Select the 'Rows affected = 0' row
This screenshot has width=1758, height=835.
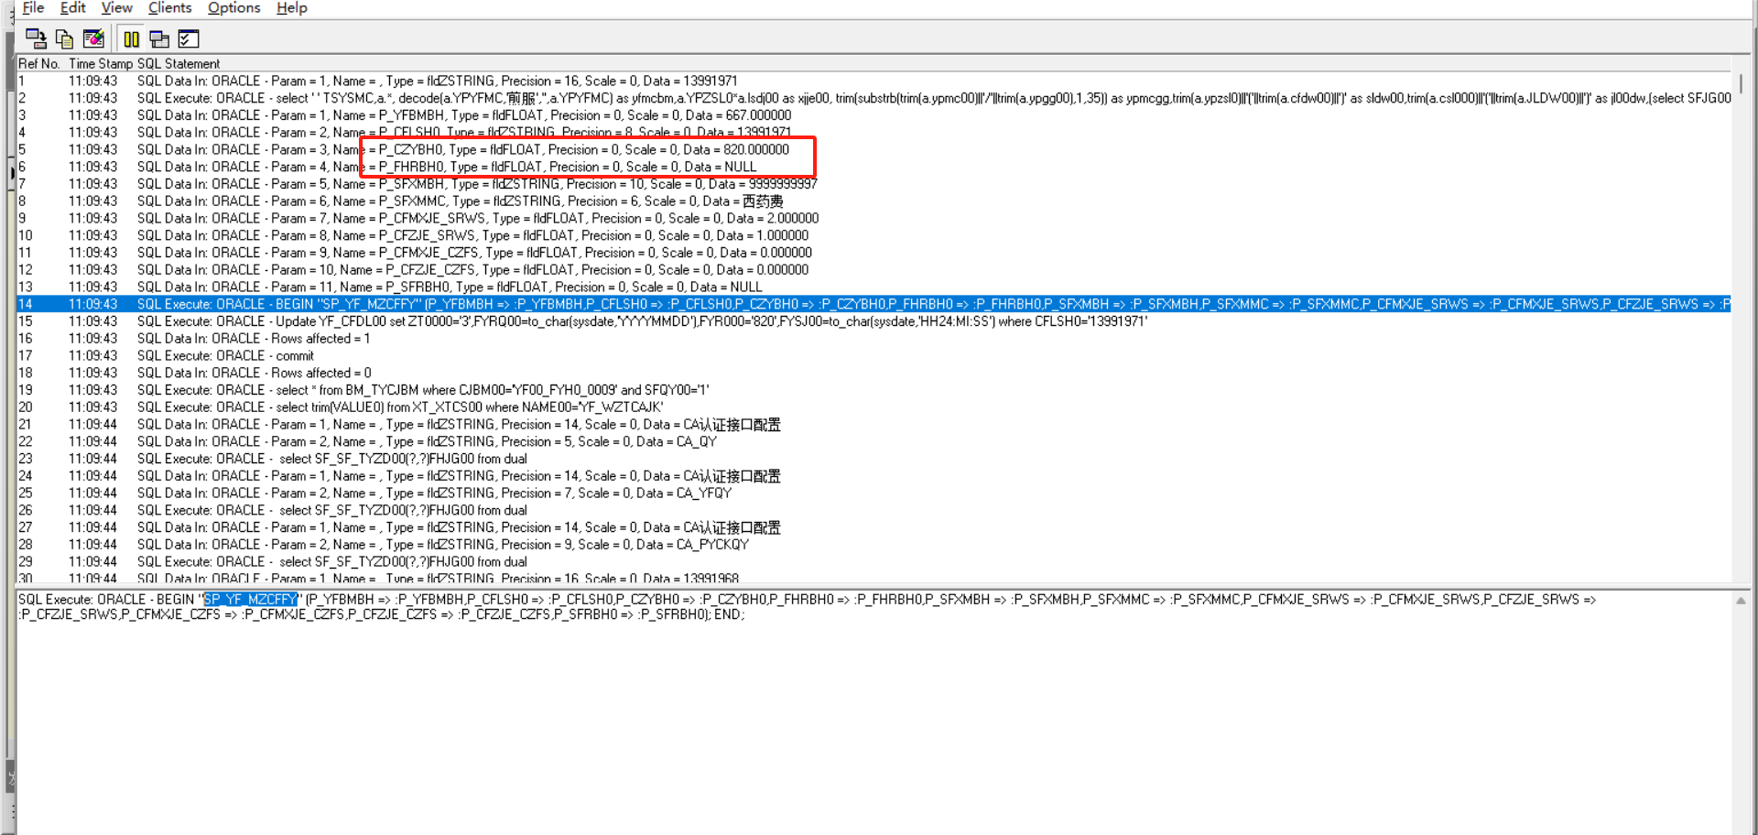click(x=874, y=373)
